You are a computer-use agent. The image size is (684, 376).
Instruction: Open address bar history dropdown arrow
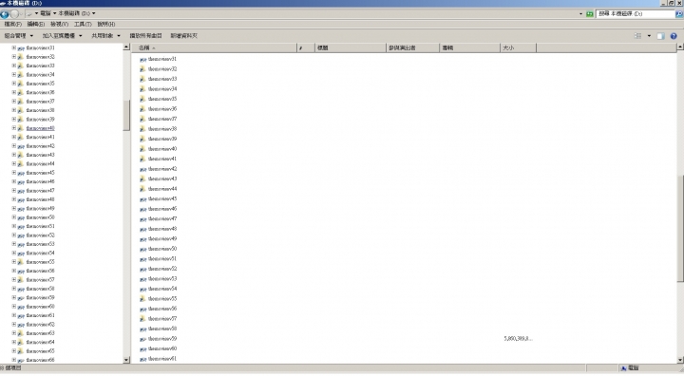coord(580,14)
